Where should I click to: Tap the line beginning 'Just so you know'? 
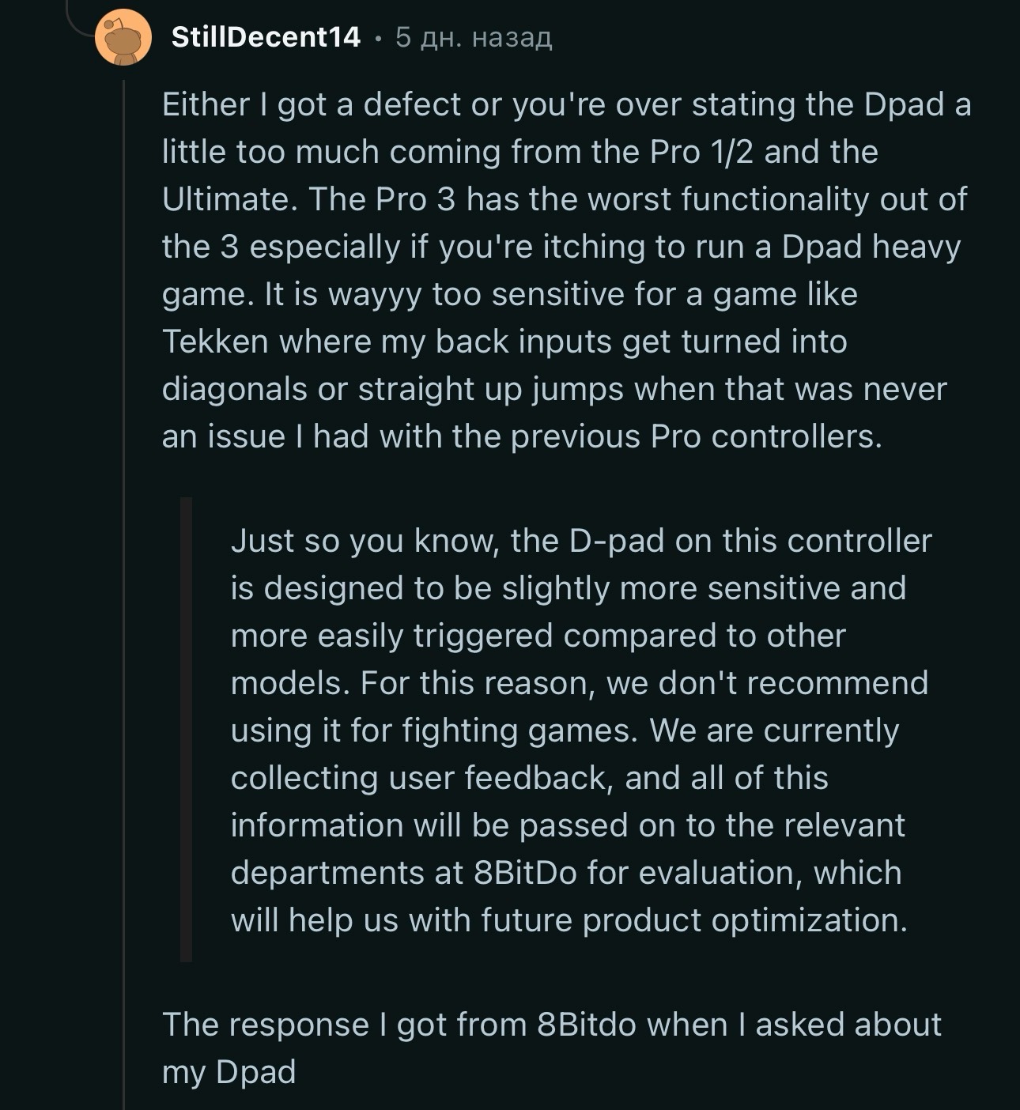(x=581, y=542)
